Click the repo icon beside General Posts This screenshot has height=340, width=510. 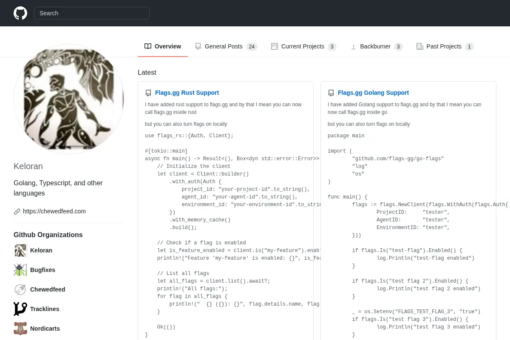pos(198,46)
